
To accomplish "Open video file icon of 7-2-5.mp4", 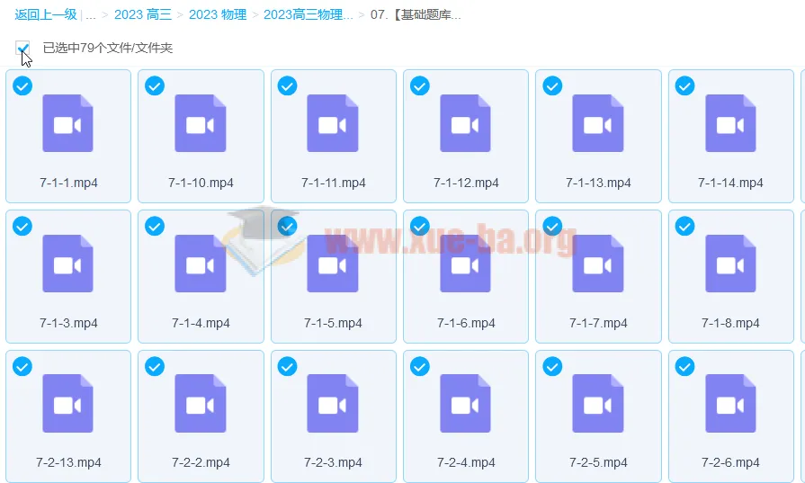I will pyautogui.click(x=597, y=404).
